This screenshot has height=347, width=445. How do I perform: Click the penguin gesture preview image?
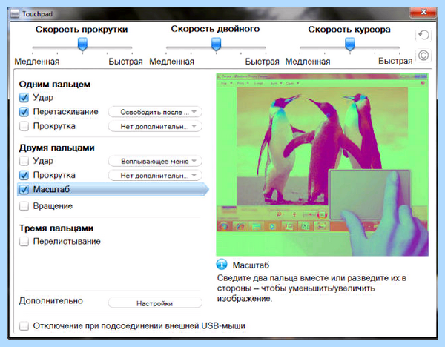coord(322,165)
